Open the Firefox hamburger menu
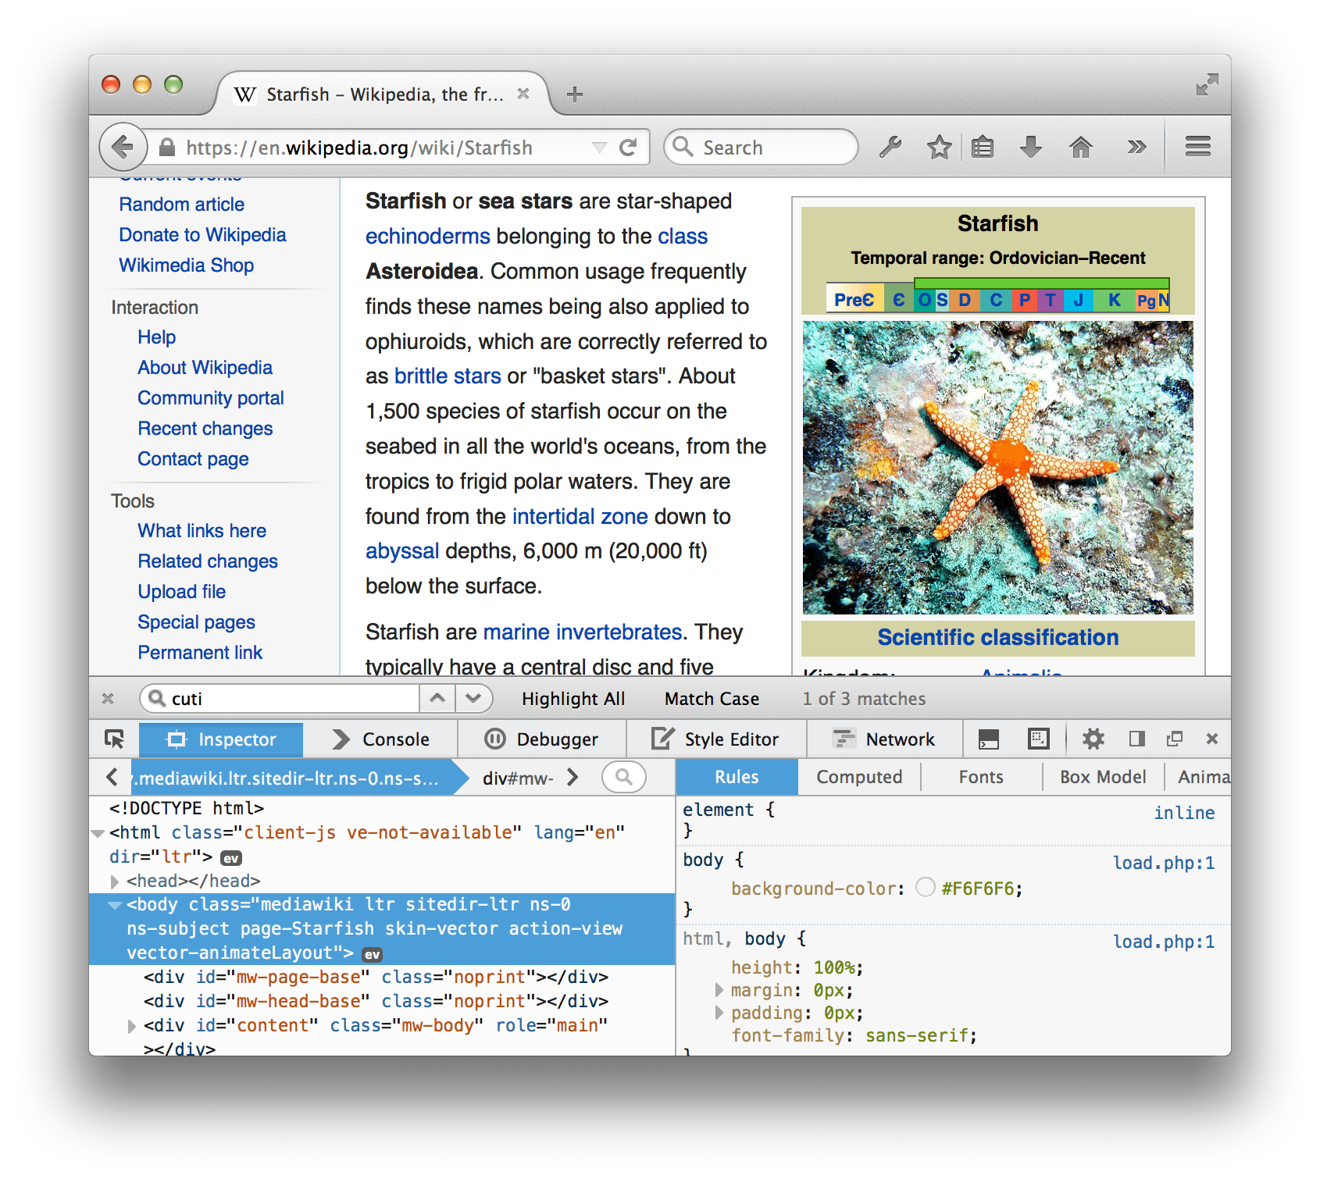Viewport: 1320px width, 1179px height. (x=1197, y=147)
